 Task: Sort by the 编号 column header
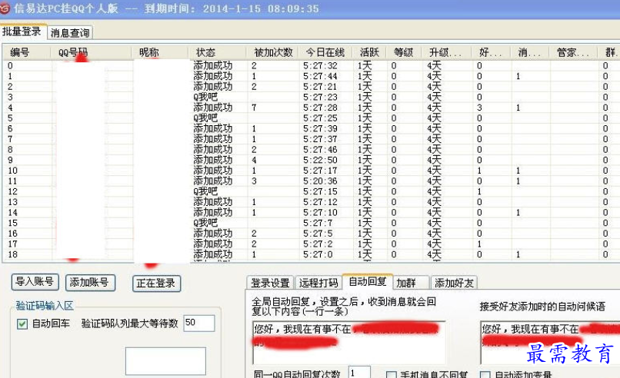point(27,52)
